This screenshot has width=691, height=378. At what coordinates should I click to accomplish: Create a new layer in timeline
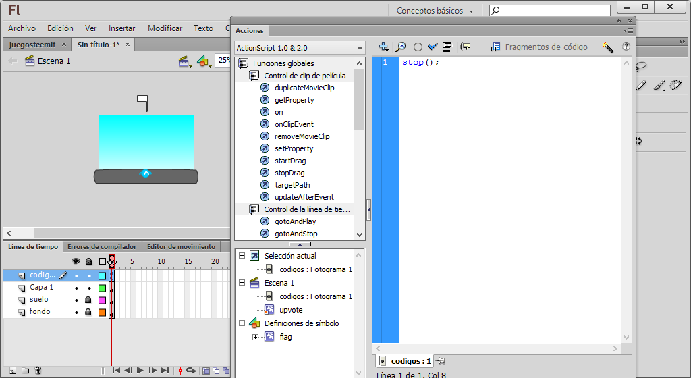pos(13,370)
